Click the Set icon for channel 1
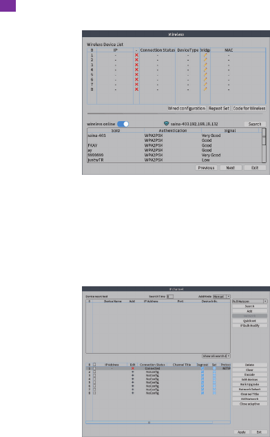 point(214,368)
